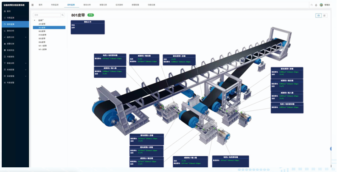Click the 系统状态 icon in sidebar
This screenshot has height=172, width=340.
5,50
